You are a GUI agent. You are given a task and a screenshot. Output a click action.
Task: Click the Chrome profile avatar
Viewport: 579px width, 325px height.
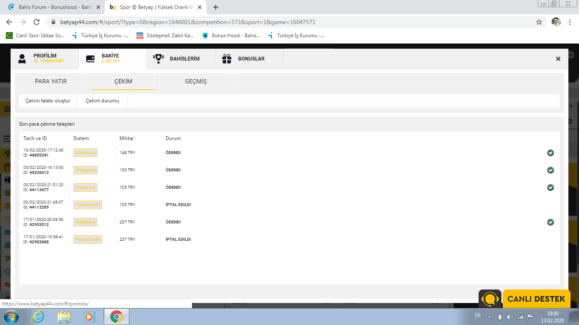556,22
